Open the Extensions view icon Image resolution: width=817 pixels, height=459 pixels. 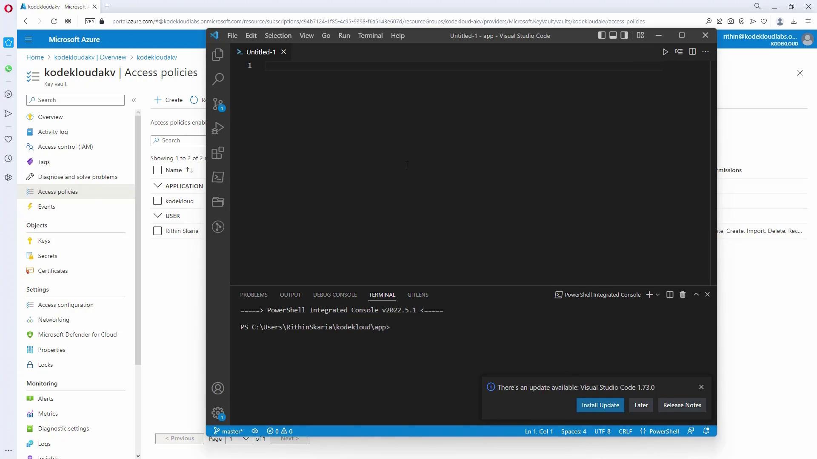point(218,153)
